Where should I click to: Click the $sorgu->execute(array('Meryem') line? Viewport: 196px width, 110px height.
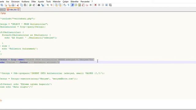(x=39, y=79)
